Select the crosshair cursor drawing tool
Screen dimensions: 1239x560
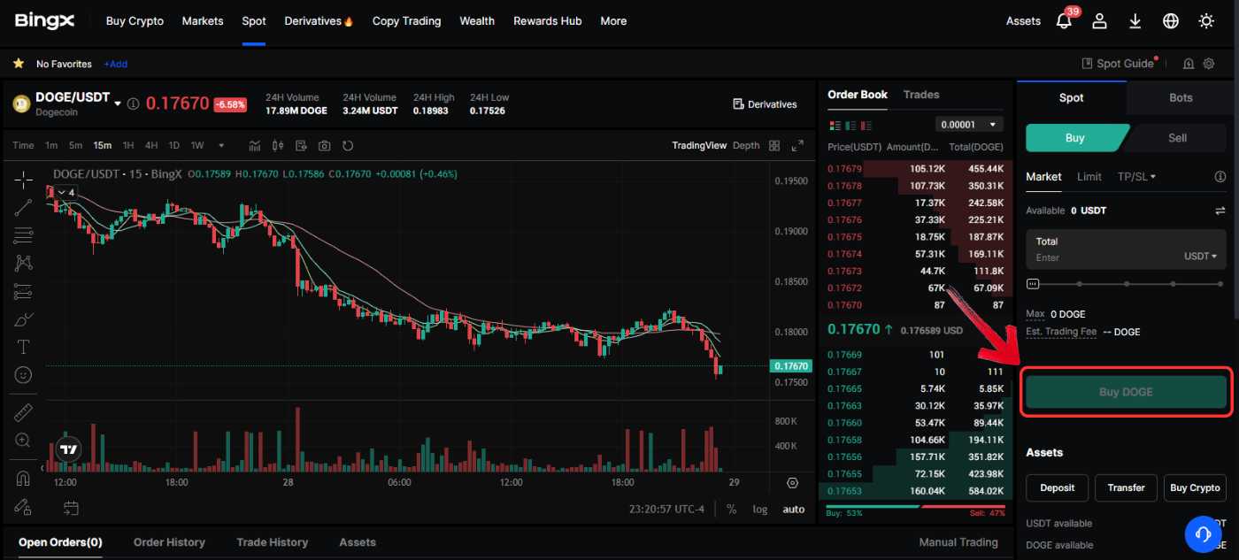(24, 180)
